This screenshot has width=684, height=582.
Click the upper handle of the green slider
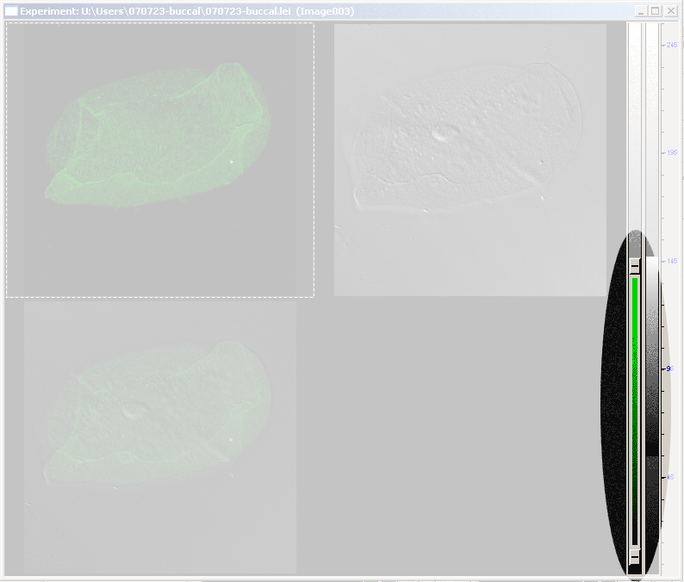tap(635, 266)
